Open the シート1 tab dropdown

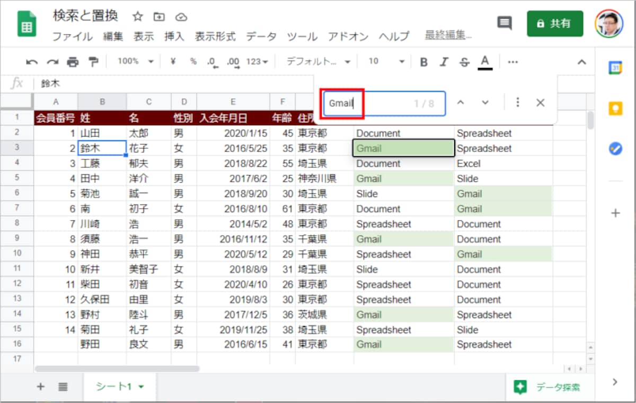(141, 387)
